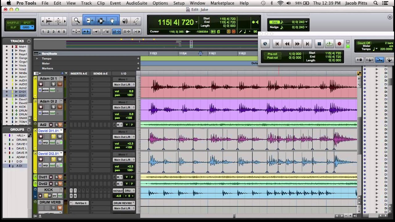Enable Spot edit mode

[27, 23]
